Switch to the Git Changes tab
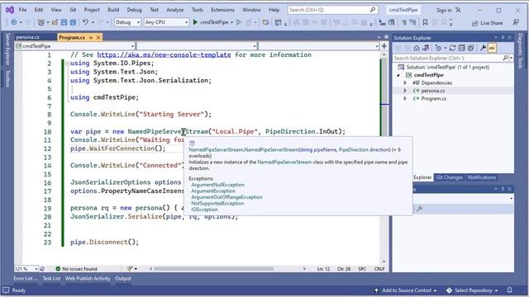This screenshot has height=297, width=529. pyautogui.click(x=450, y=177)
